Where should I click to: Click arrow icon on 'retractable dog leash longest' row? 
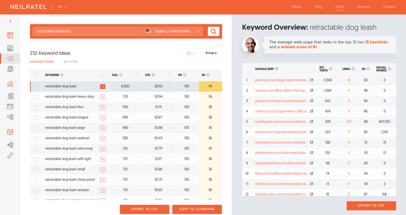tap(103, 118)
